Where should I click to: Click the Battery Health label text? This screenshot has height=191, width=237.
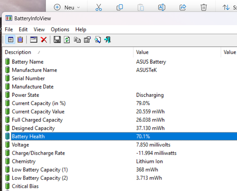28,136
